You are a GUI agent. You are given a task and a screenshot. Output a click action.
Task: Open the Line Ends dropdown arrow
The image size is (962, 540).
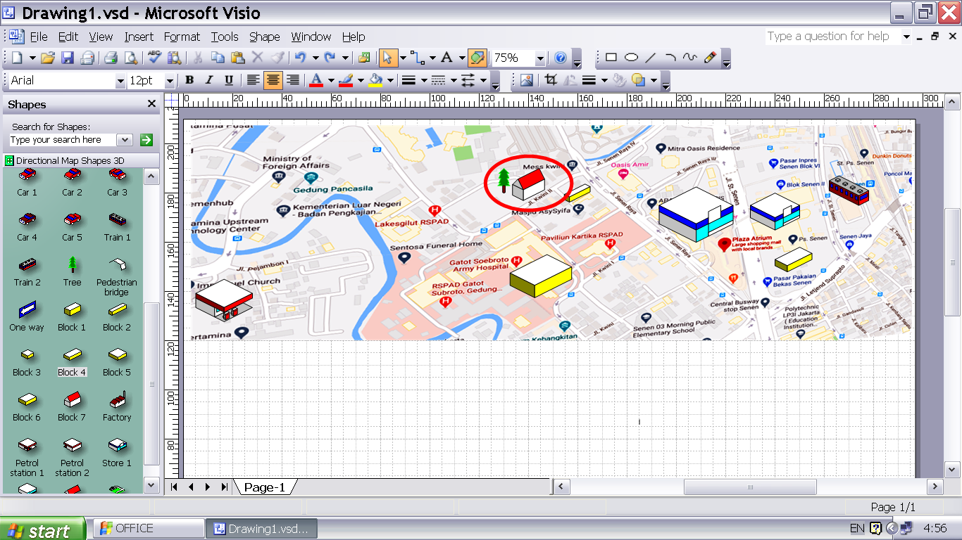(x=484, y=80)
